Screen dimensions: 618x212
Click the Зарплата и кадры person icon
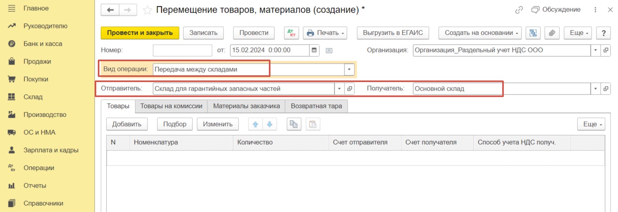point(11,150)
